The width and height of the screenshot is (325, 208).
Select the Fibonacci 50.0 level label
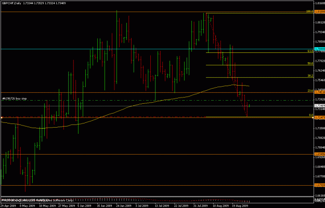point(310,63)
